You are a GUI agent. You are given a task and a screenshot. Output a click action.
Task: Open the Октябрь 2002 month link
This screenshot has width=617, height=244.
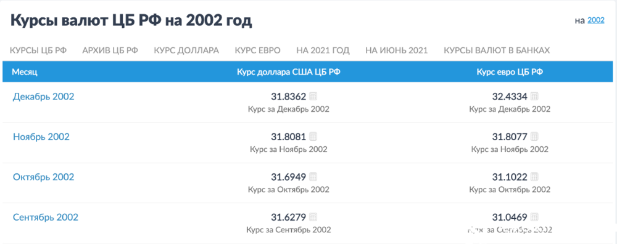[43, 177]
